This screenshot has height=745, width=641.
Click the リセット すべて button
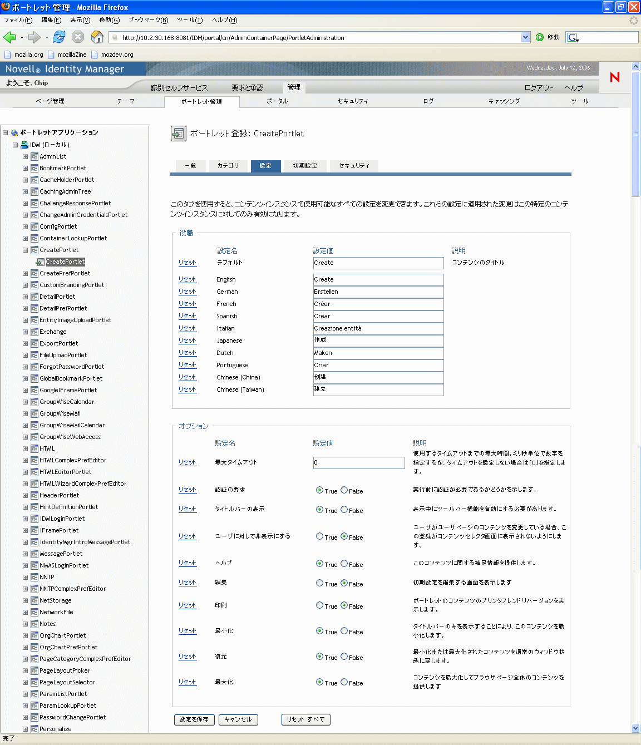306,719
